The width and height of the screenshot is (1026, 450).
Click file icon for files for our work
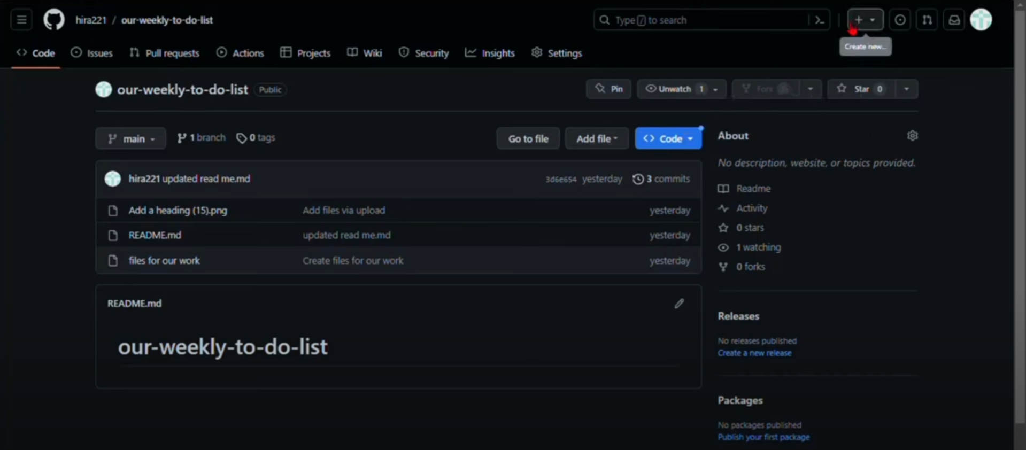click(x=113, y=261)
